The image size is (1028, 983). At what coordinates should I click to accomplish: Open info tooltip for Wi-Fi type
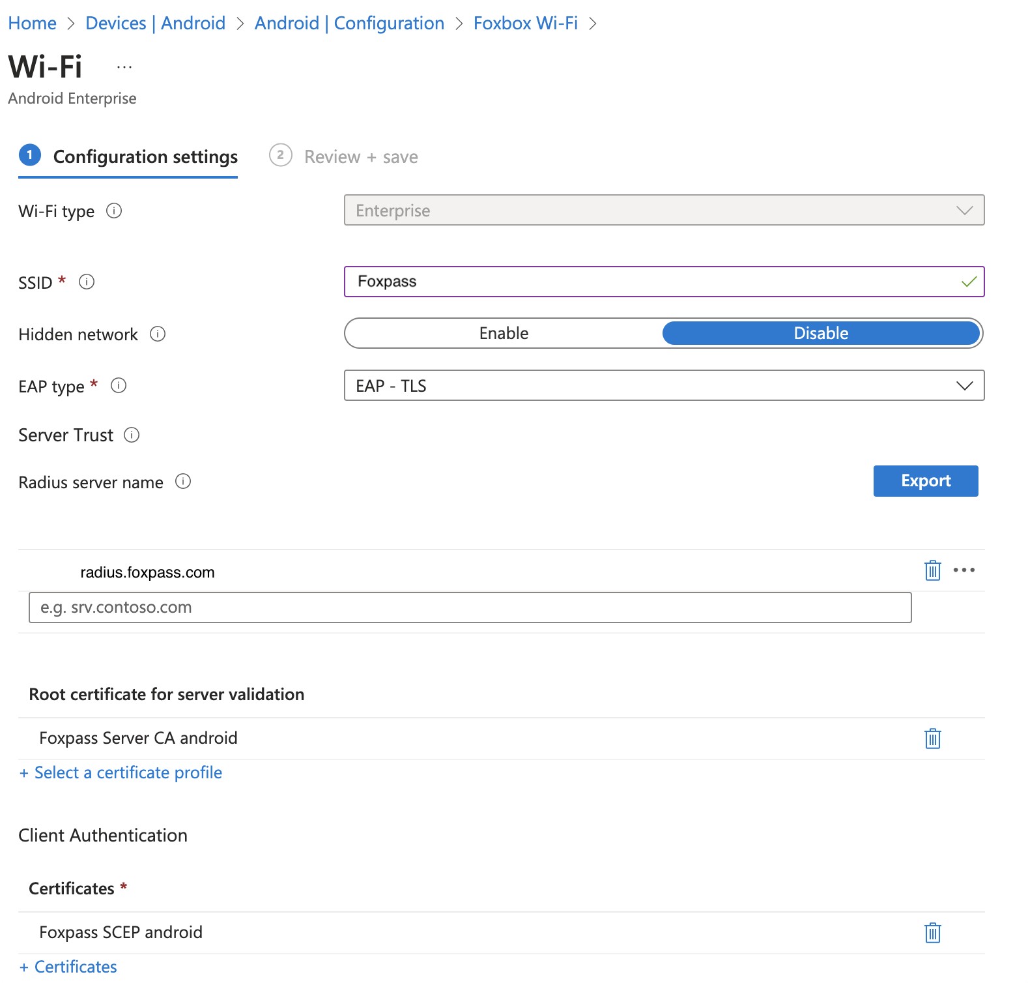point(114,211)
